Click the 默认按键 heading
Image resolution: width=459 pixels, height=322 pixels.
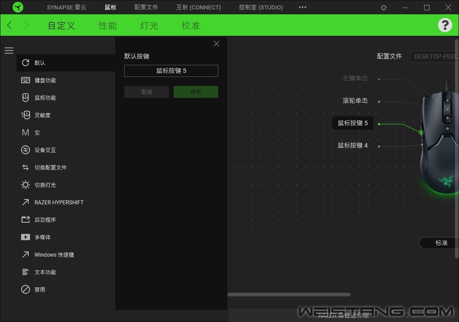tap(137, 56)
